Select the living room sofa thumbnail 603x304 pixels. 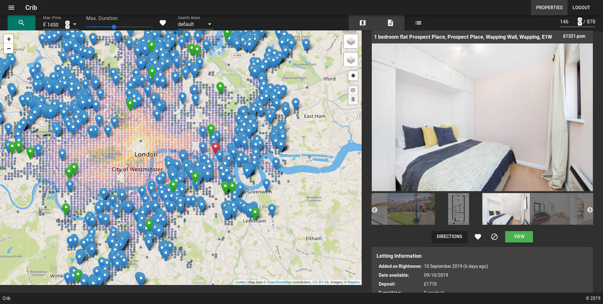554,209
